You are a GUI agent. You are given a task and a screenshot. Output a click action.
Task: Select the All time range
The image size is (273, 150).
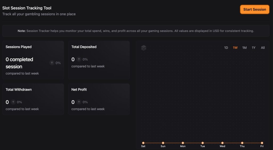point(263,48)
